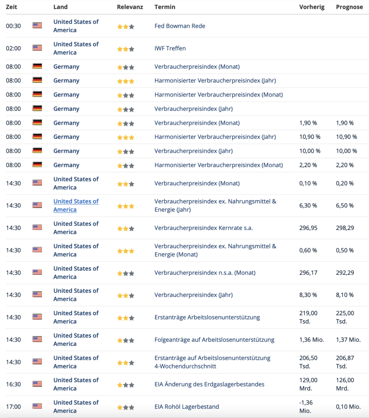Click the US flag beside EIA Rohöl Lagerbestand
Viewport: 369px width, 418px height.
[37, 406]
